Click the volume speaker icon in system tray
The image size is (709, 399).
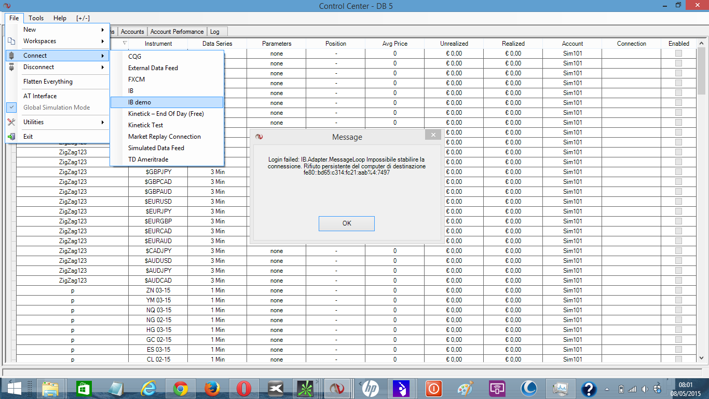[644, 389]
